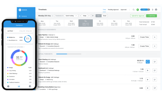The height and width of the screenshot is (94, 162).
Task: Click the 32.1% donut chart on phone
Action: click(19, 58)
